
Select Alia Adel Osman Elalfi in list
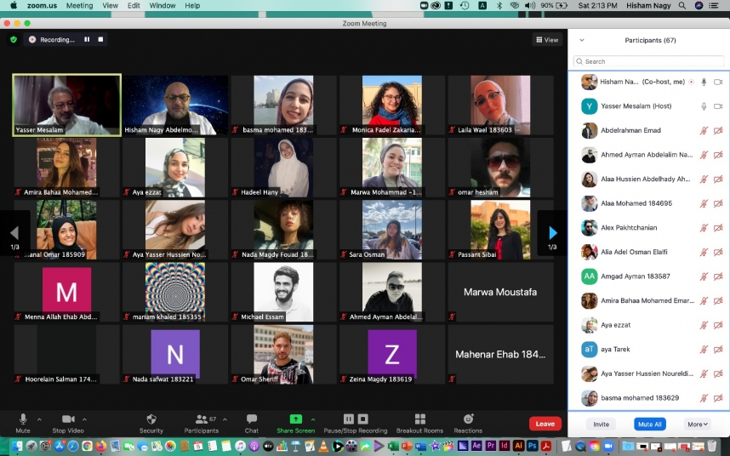point(648,252)
